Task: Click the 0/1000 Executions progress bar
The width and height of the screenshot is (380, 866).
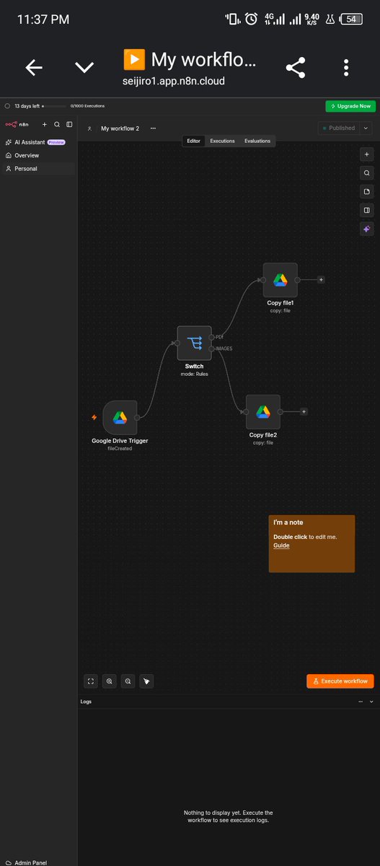Action: [x=56, y=106]
